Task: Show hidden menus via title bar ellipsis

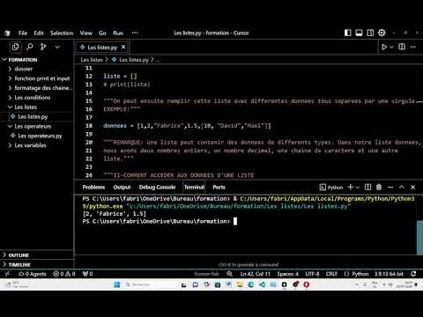Action: tap(135, 33)
